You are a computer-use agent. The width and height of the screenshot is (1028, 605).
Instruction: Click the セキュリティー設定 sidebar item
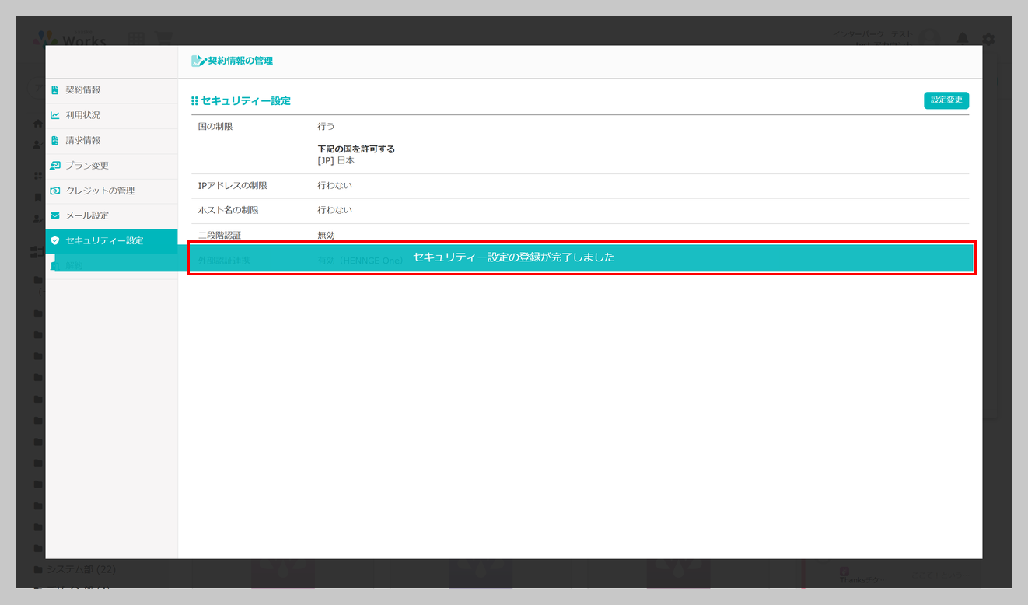111,240
